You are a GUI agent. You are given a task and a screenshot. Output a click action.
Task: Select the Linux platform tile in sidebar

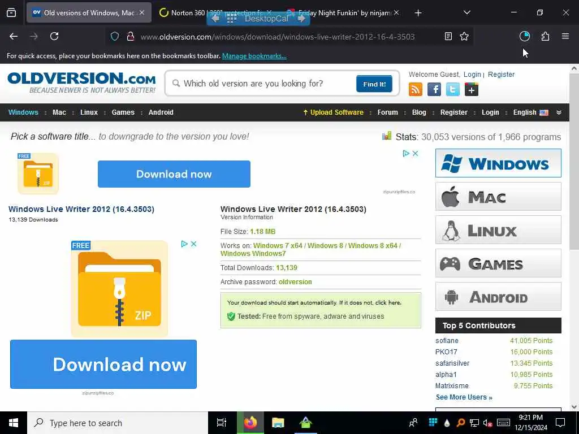(x=498, y=230)
